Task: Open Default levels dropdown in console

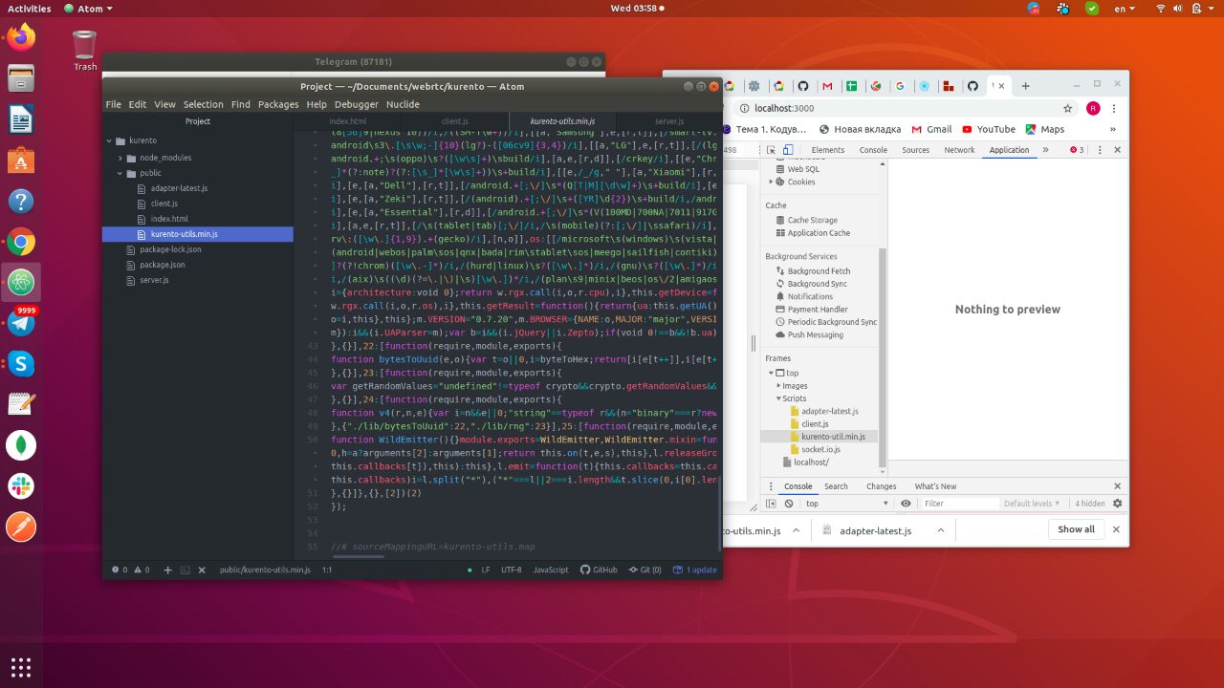Action: click(1031, 504)
